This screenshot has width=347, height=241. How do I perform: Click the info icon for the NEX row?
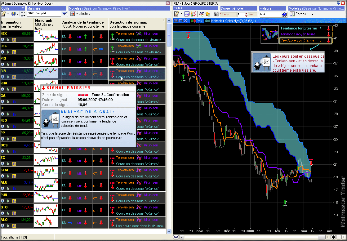[x=3, y=40]
